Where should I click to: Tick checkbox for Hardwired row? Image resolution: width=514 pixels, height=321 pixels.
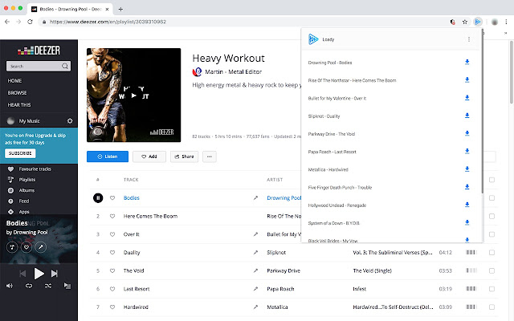[x=492, y=307]
